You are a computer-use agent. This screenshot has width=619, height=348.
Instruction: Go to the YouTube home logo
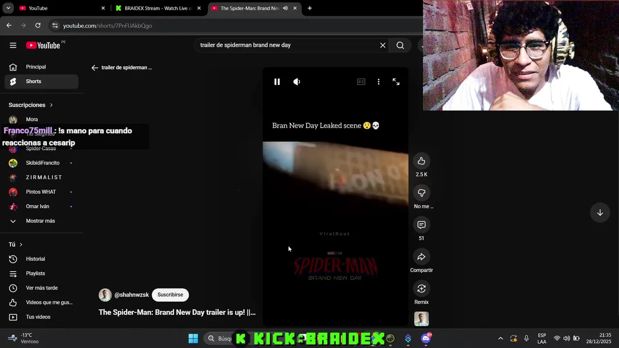tap(43, 45)
